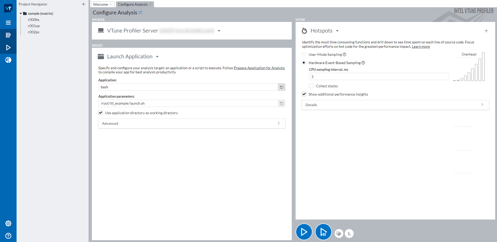
Task: Click the CPU sampling interval input field
Action: 379,77
